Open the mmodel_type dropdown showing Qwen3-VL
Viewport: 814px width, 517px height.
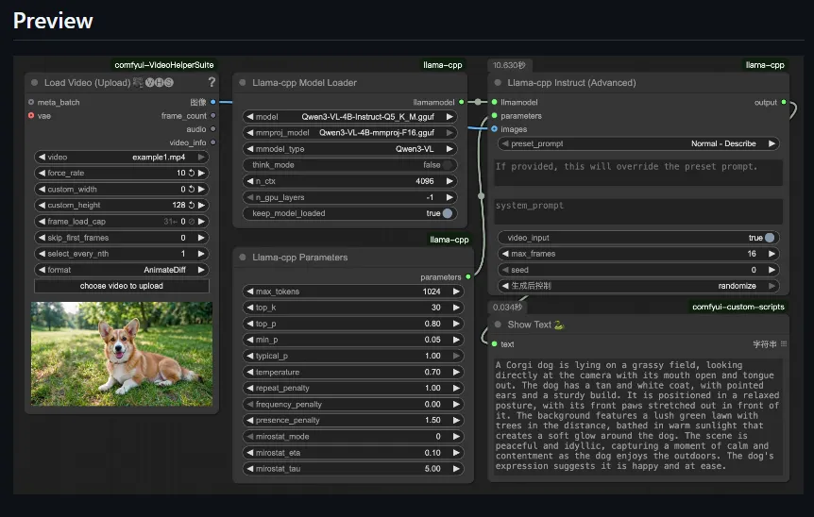pos(349,149)
